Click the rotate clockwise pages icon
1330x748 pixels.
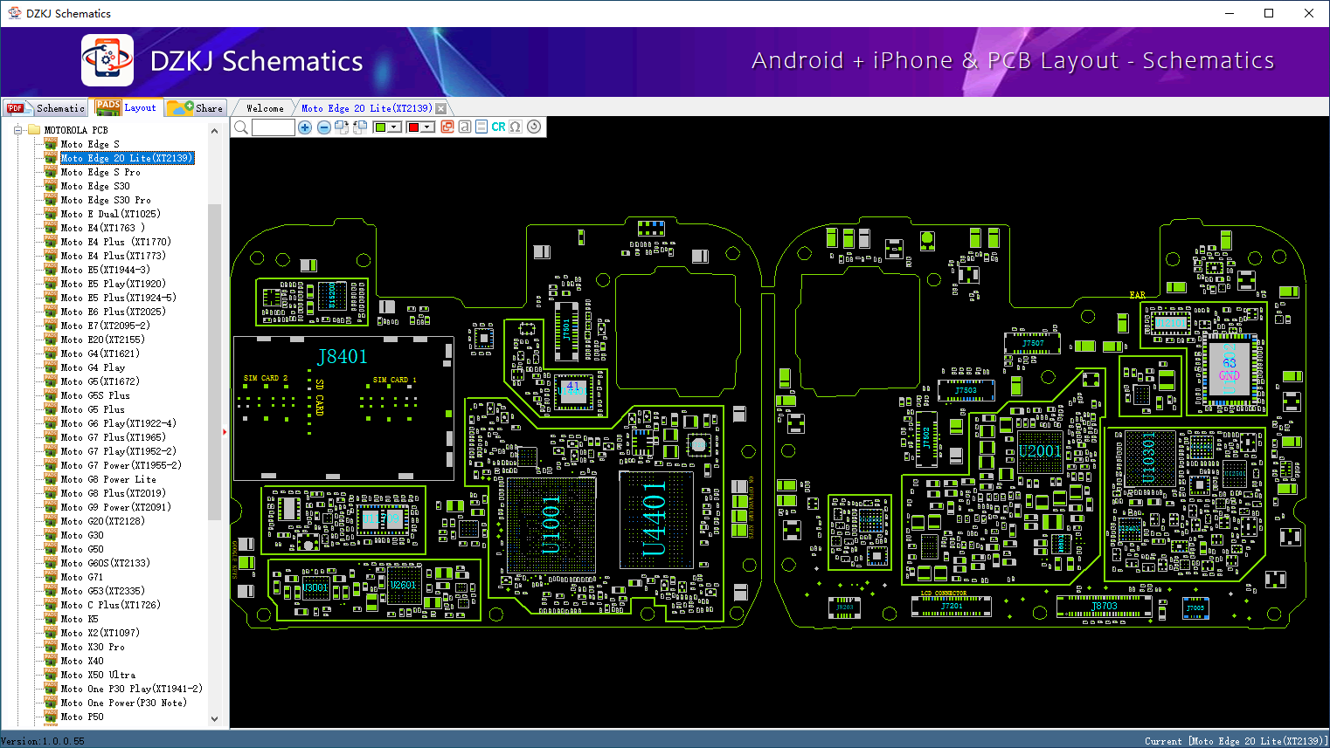342,127
